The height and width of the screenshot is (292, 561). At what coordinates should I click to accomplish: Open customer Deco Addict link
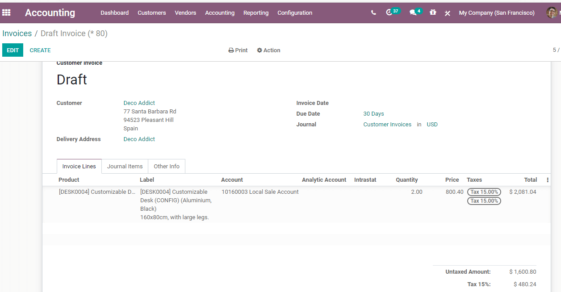tap(139, 103)
